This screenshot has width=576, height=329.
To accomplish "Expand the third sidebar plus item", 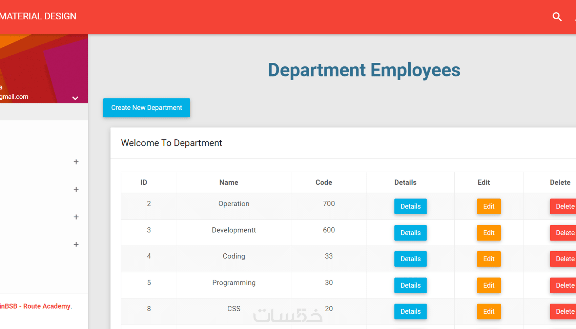I will [76, 217].
